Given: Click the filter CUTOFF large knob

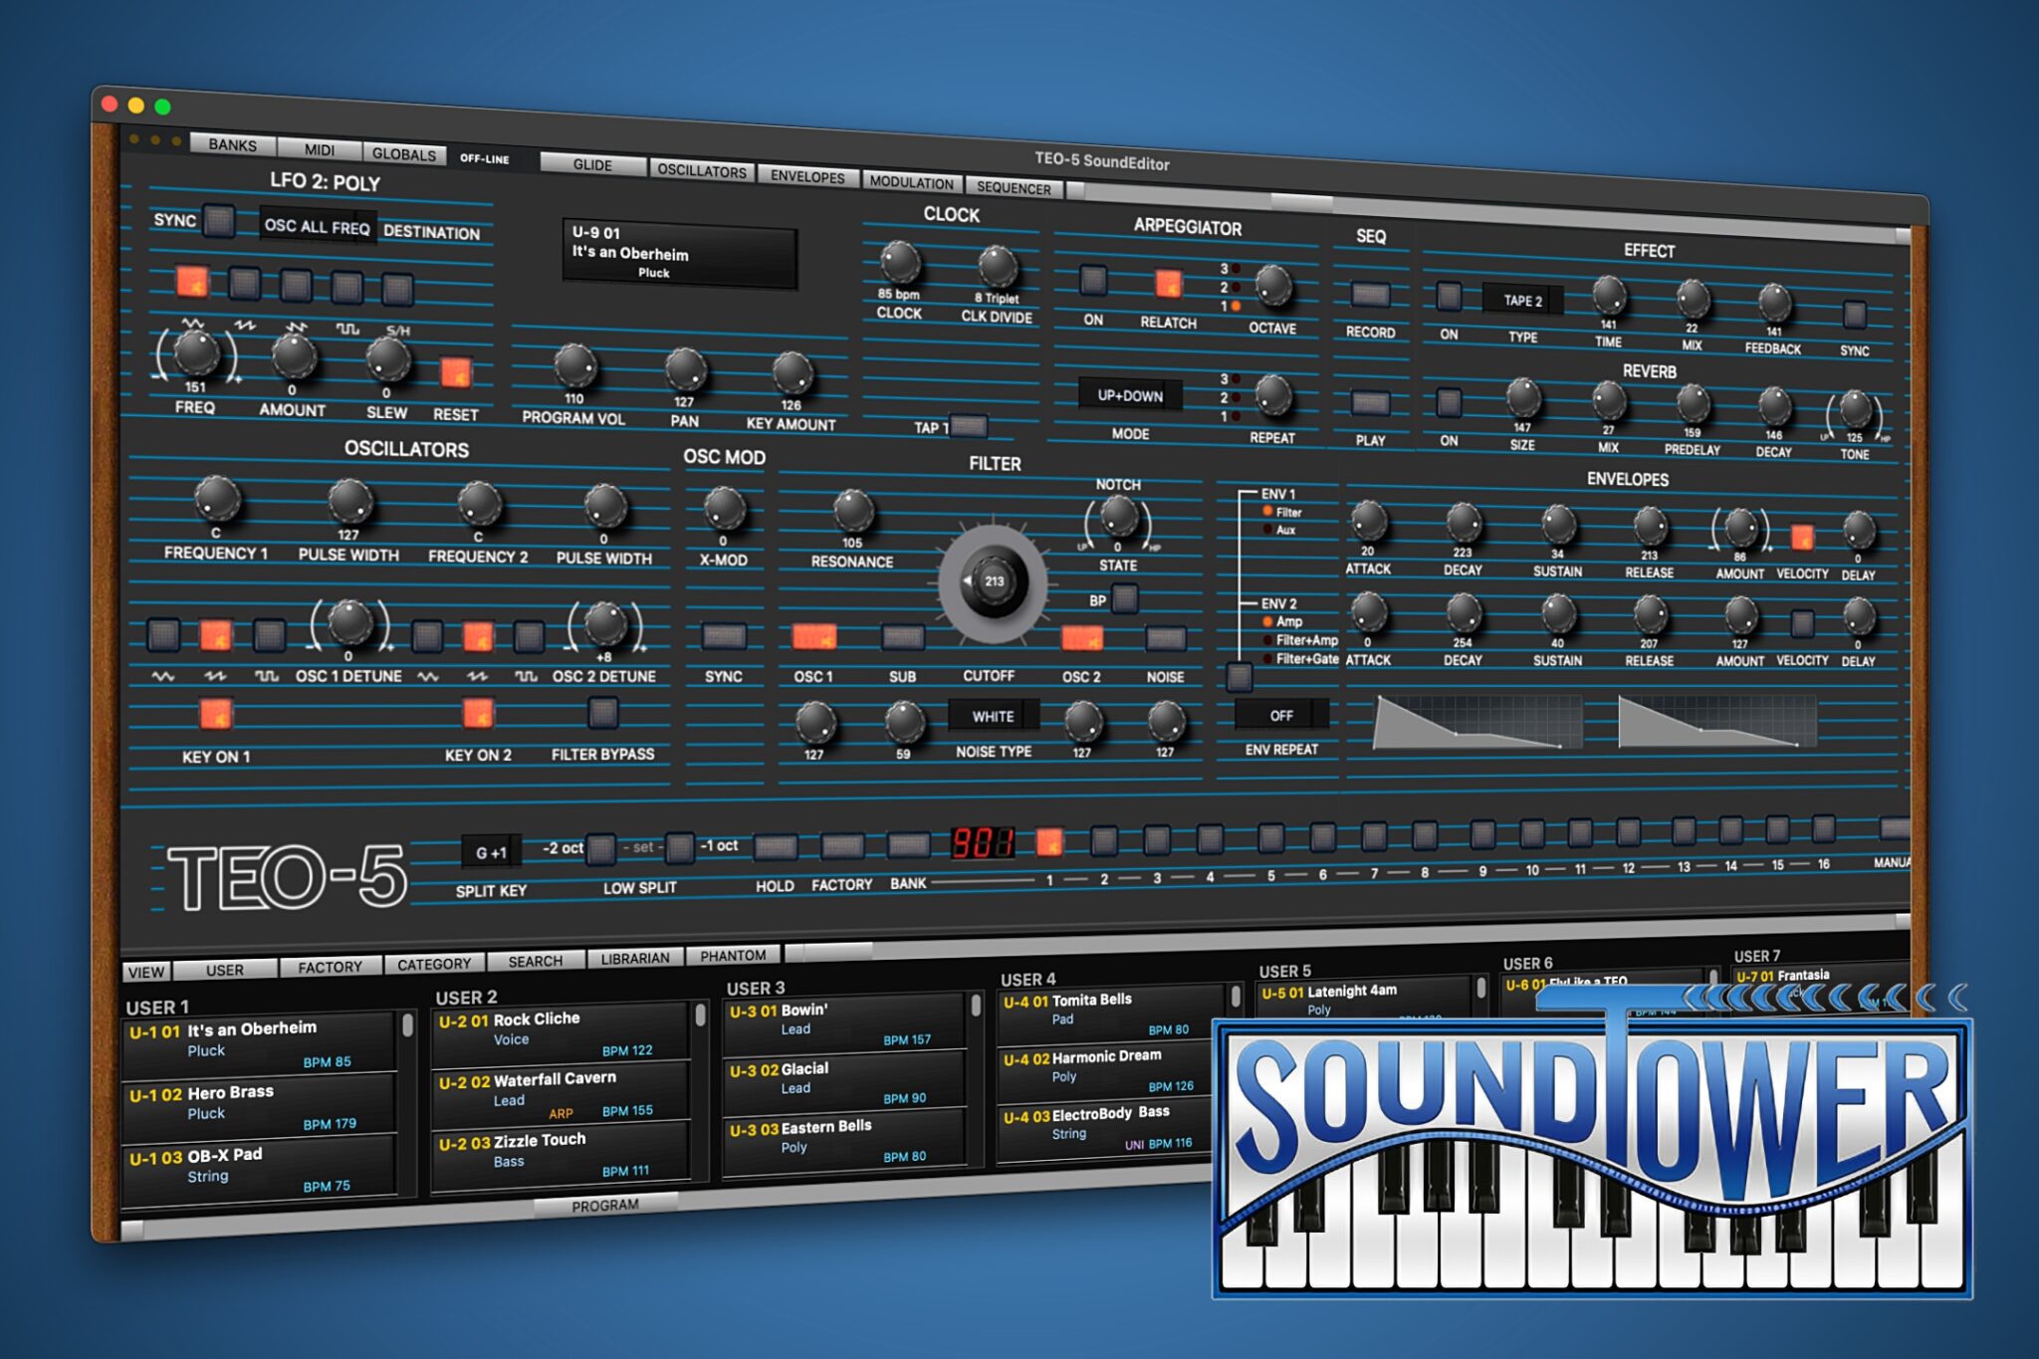Looking at the screenshot, I should (993, 581).
